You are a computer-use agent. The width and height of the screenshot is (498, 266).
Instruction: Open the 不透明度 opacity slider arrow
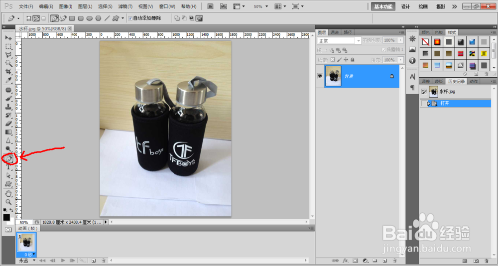401,40
